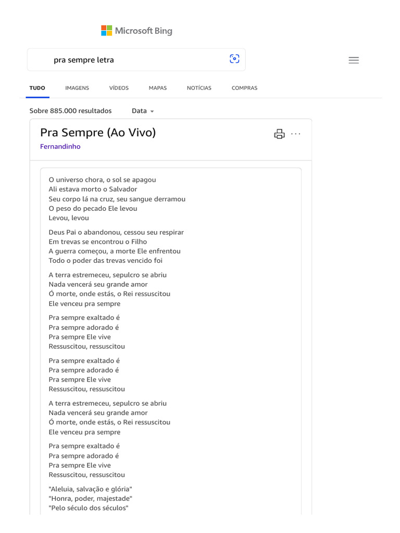Viewport: 400px width, 533px height.
Task: Open the hamburger menu
Action: tap(354, 60)
